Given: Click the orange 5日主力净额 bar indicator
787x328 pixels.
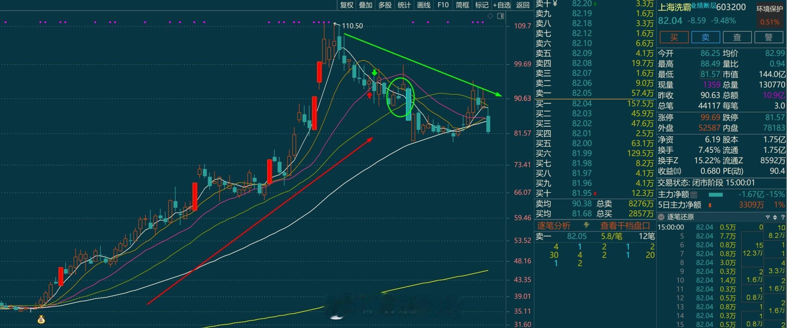Looking at the screenshot, I should click(x=710, y=205).
